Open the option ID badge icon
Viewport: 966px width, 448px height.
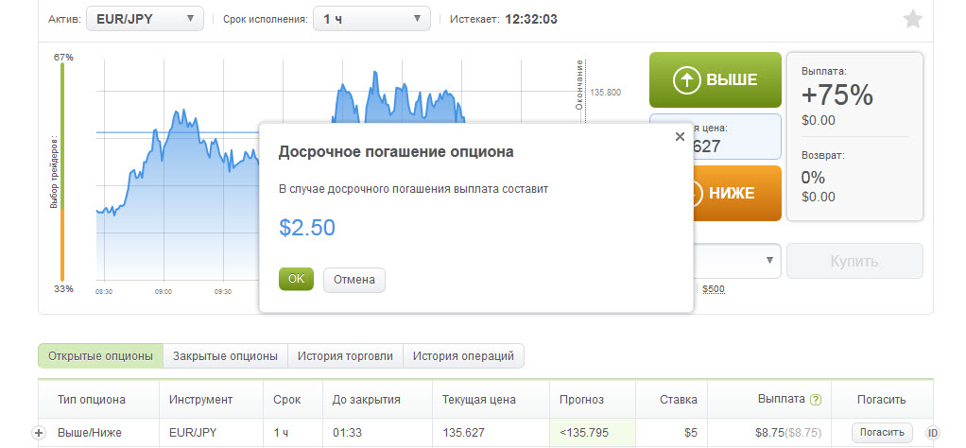tap(933, 433)
